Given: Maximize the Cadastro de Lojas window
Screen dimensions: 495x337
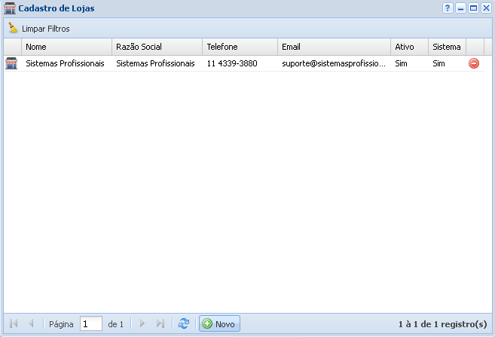Looking at the screenshot, I should pos(473,8).
